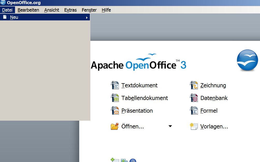Click the small round OpenOffice icon at bottom
The image size is (260, 162).
click(133, 161)
